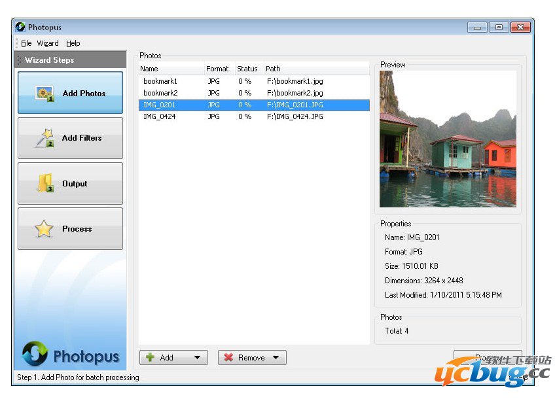Expand the Add button dropdown arrow
The width and height of the screenshot is (555, 401).
click(197, 358)
